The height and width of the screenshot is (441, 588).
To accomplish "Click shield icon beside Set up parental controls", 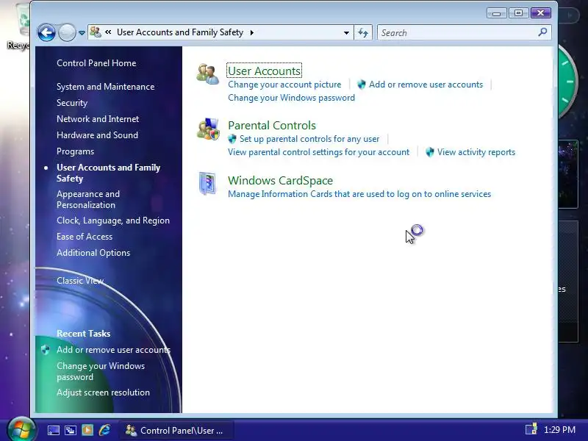I will [232, 139].
